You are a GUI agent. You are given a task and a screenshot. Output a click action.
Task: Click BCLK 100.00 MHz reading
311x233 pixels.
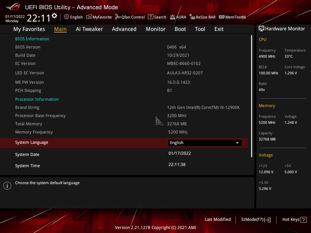click(x=268, y=73)
